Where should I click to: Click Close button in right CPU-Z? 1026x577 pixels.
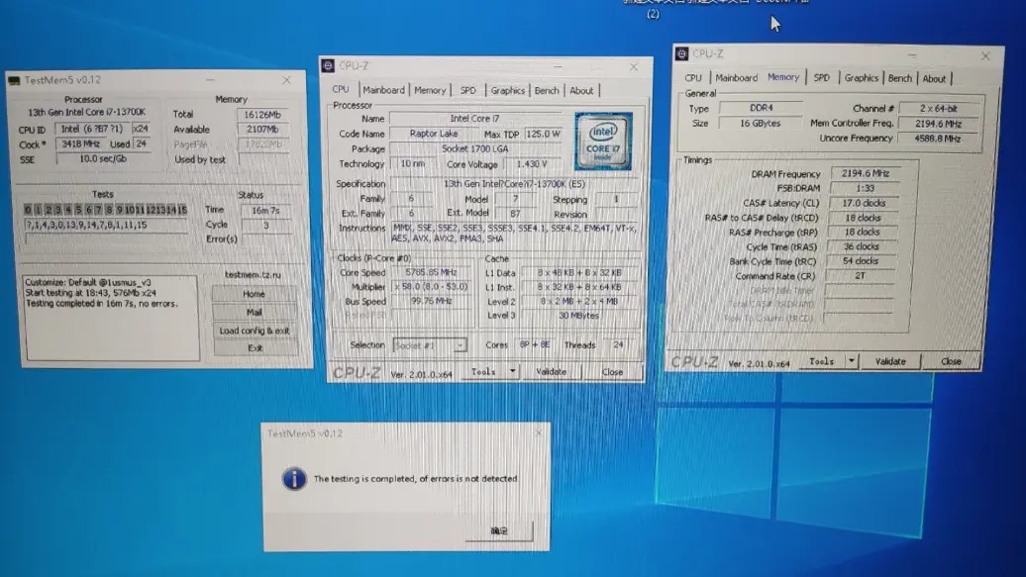(x=952, y=361)
